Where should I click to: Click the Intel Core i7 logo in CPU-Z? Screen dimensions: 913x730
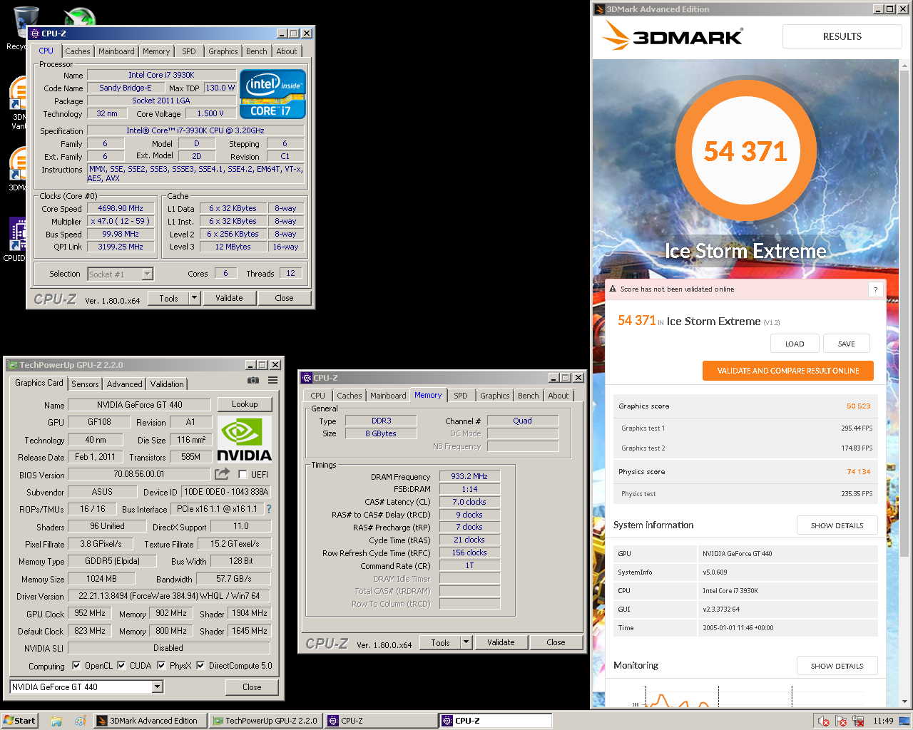(272, 93)
